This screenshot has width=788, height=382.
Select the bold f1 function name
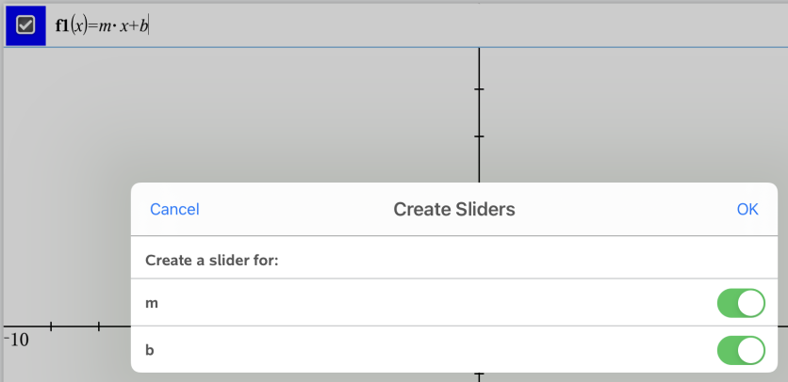(x=63, y=25)
